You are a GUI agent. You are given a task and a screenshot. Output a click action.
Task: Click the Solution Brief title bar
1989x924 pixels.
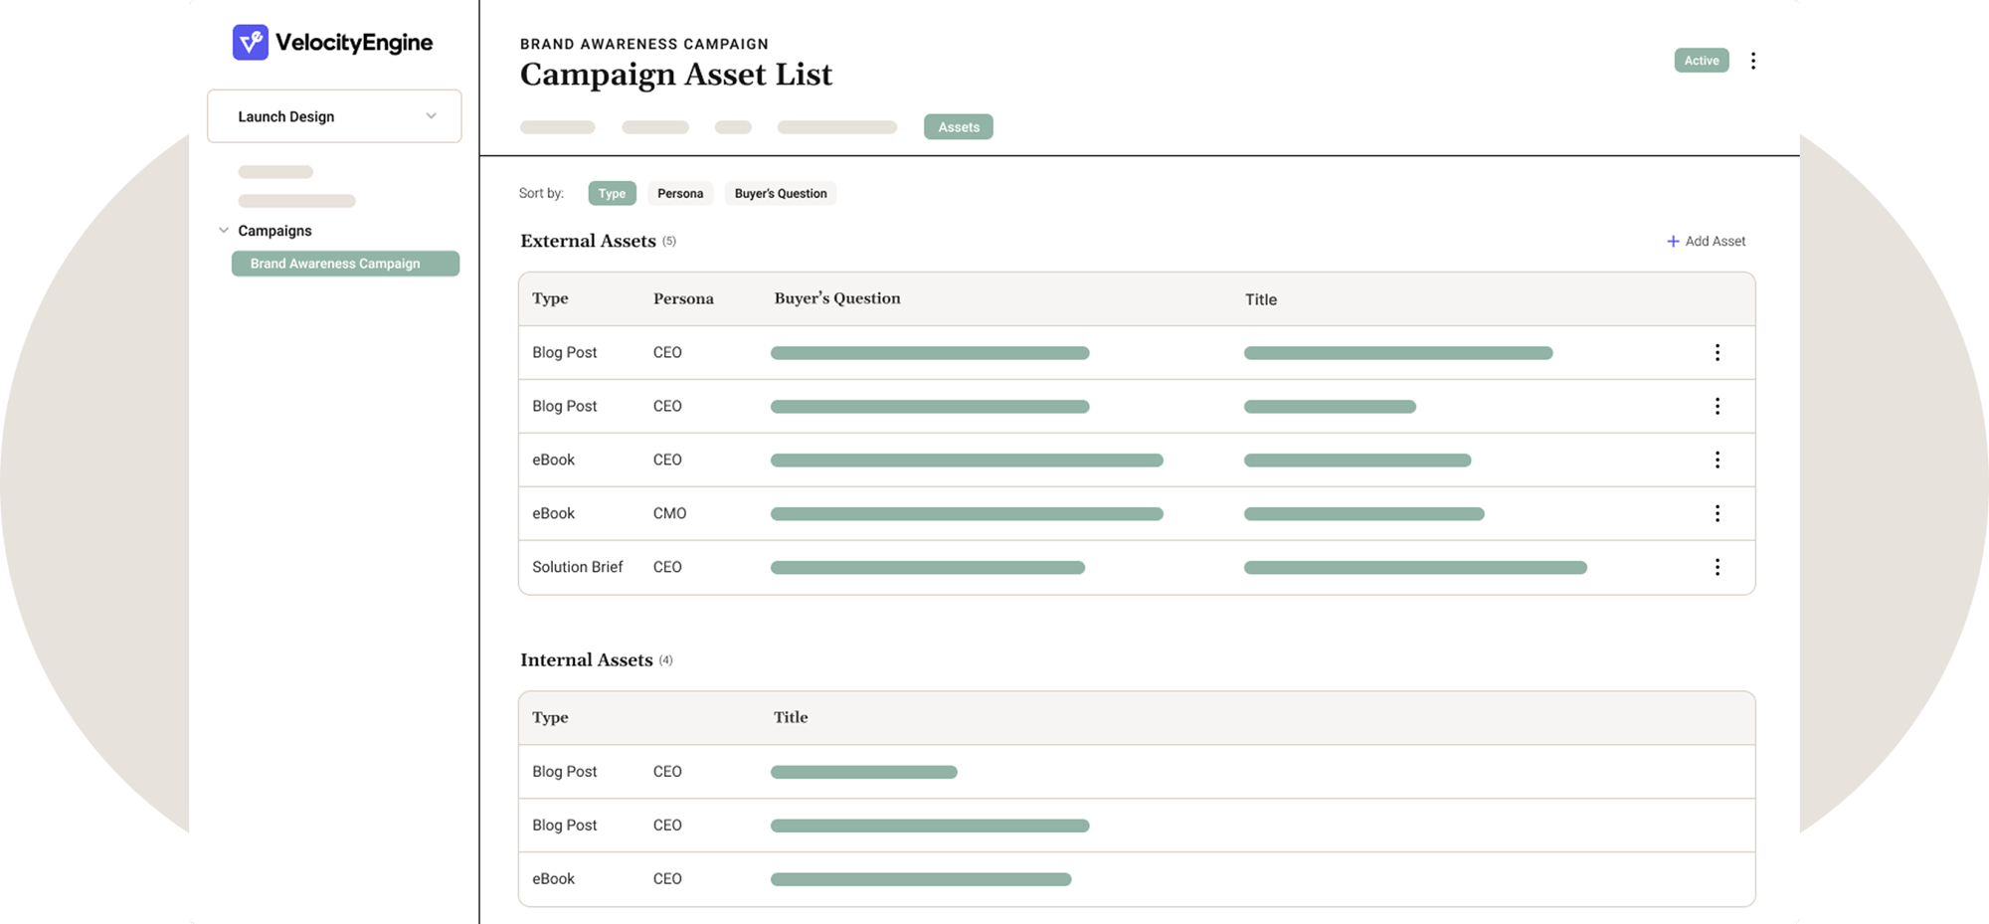1414,568
